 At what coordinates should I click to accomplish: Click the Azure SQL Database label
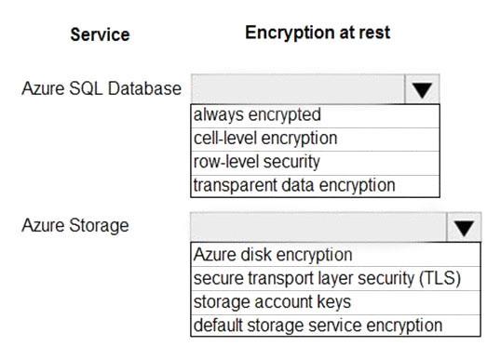[x=101, y=88]
